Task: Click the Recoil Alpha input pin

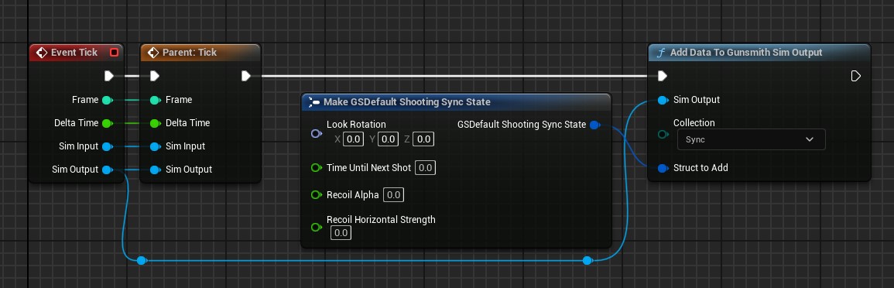Action: [x=317, y=195]
